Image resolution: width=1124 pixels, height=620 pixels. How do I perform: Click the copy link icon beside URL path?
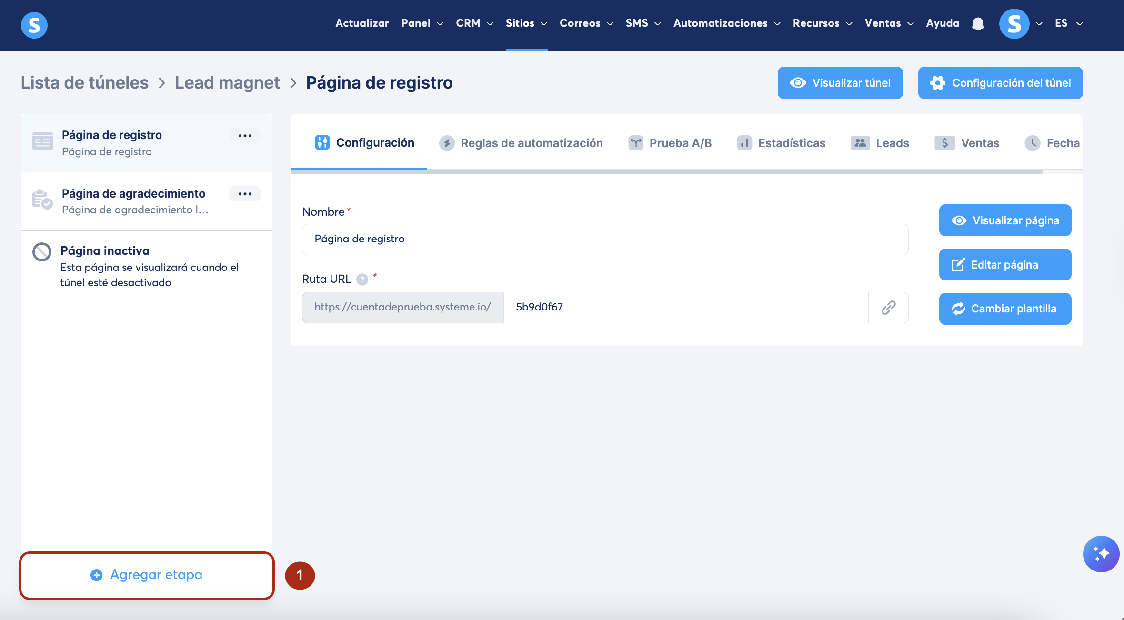pos(888,308)
